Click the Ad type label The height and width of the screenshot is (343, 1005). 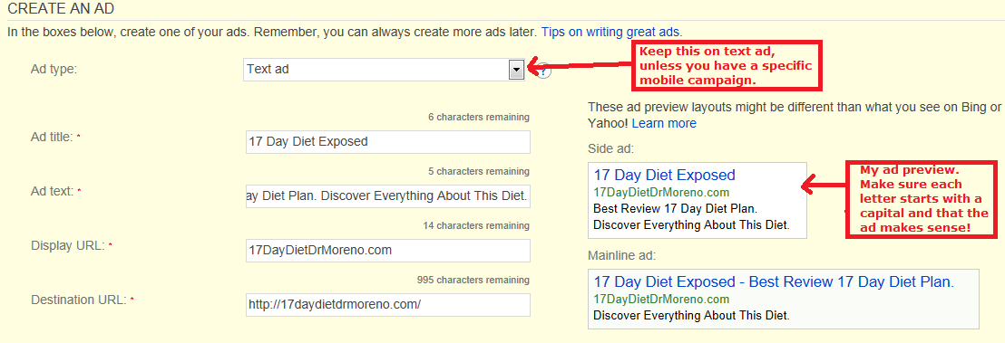tap(54, 69)
